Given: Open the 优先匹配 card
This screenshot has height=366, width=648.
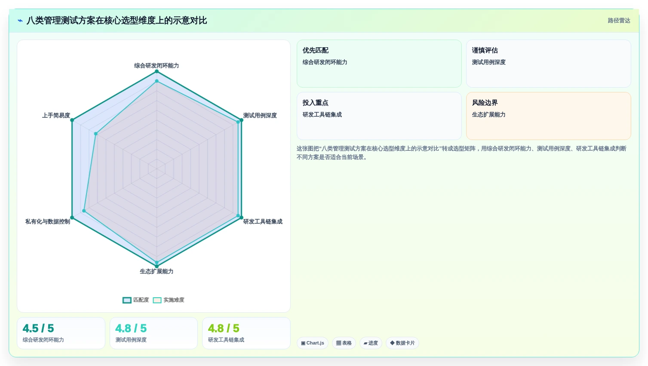Looking at the screenshot, I should pos(379,64).
